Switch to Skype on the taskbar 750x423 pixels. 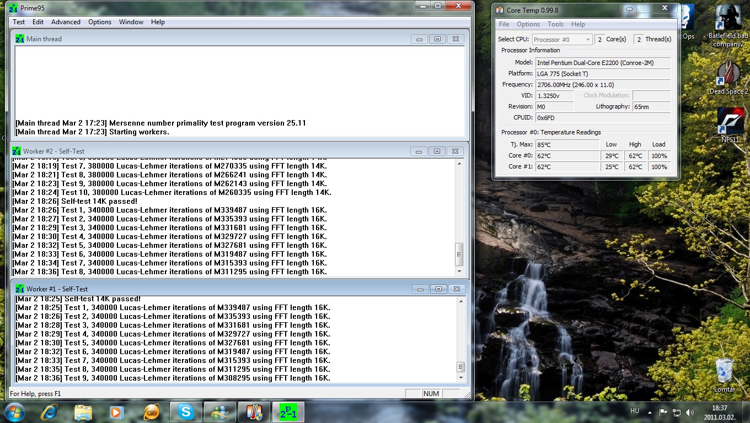click(x=186, y=412)
